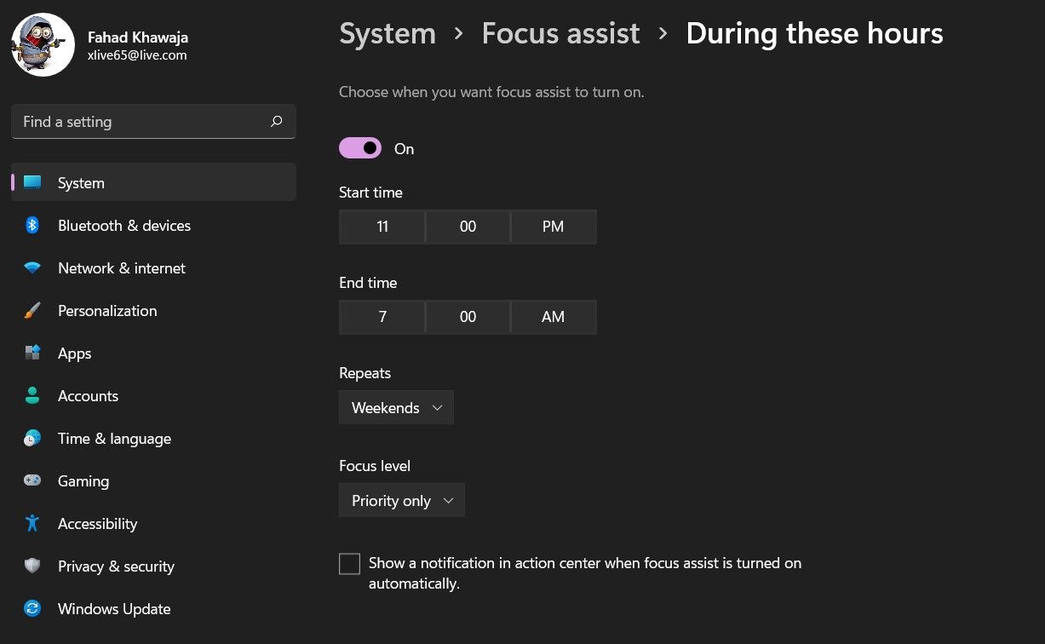Select System in the sidebar menu

pos(153,183)
